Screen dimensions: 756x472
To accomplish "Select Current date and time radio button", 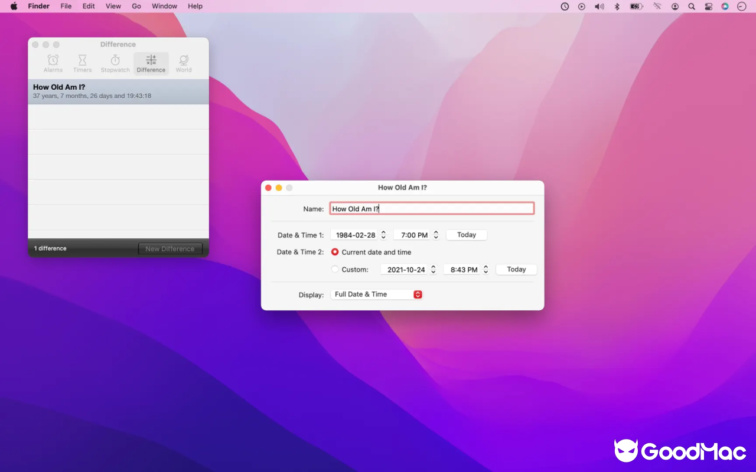I will (335, 252).
